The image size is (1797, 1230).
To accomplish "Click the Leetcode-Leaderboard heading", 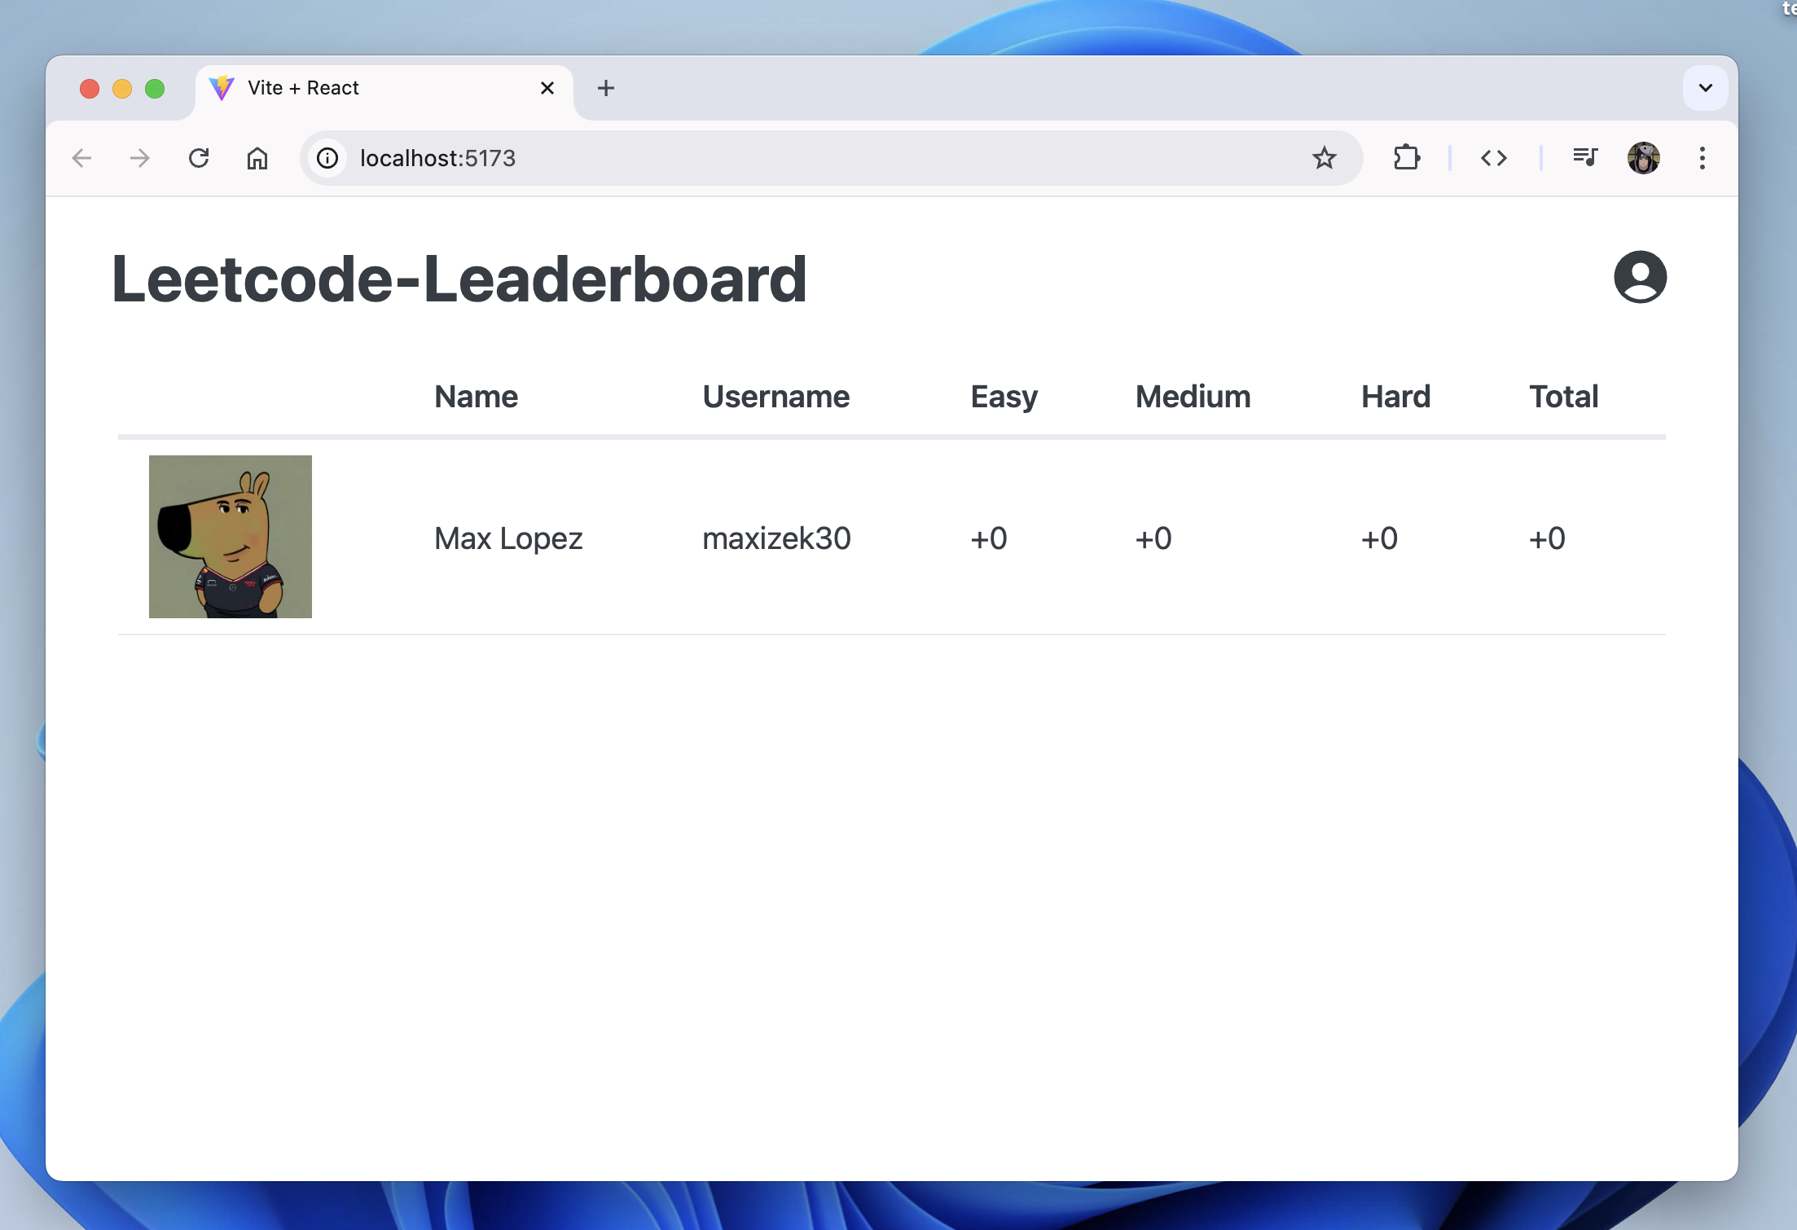I will point(459,279).
